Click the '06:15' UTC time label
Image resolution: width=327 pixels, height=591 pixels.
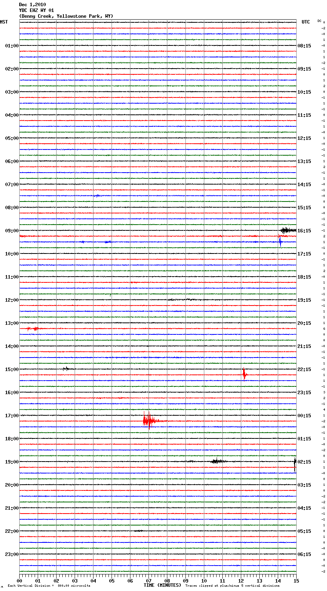point(304,554)
